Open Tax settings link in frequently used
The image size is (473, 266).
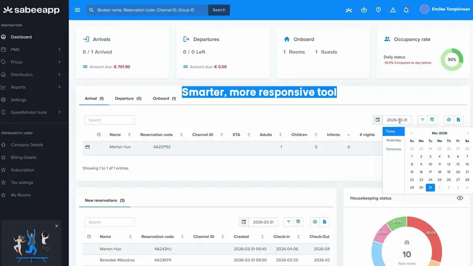pyautogui.click(x=22, y=182)
